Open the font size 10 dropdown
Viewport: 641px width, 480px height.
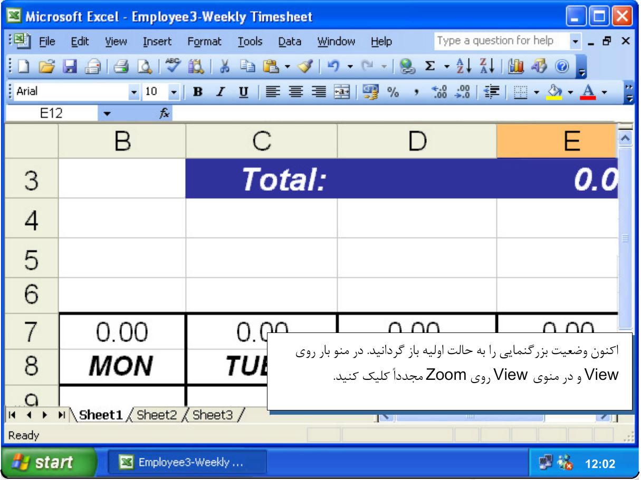coord(174,92)
